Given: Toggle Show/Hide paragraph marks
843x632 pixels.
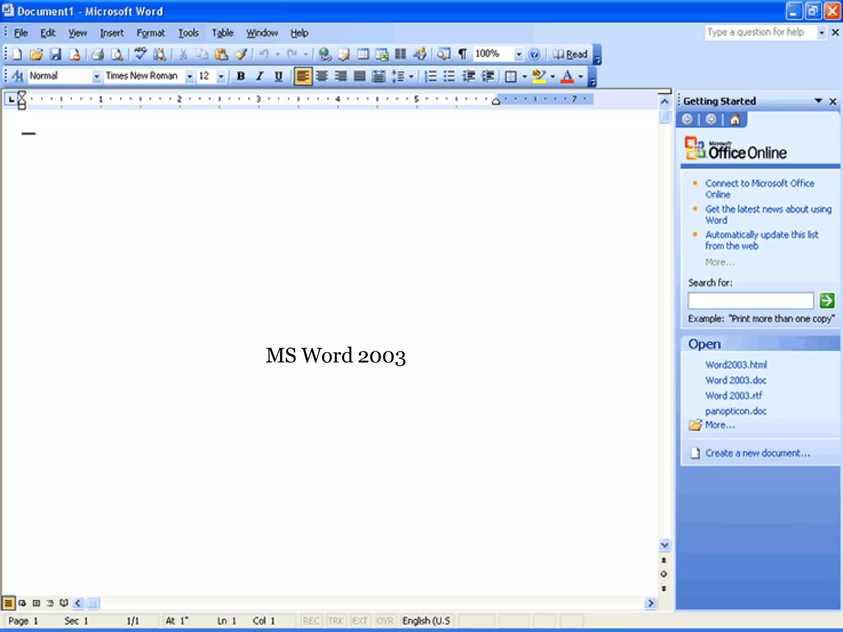Looking at the screenshot, I should click(x=463, y=54).
